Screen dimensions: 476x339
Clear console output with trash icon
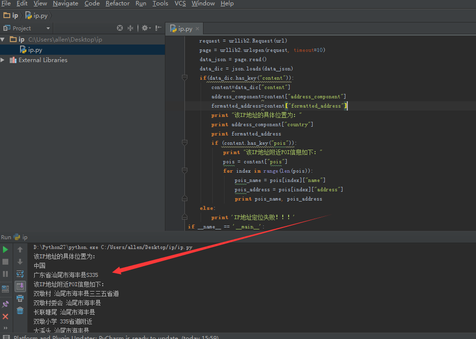tap(20, 311)
